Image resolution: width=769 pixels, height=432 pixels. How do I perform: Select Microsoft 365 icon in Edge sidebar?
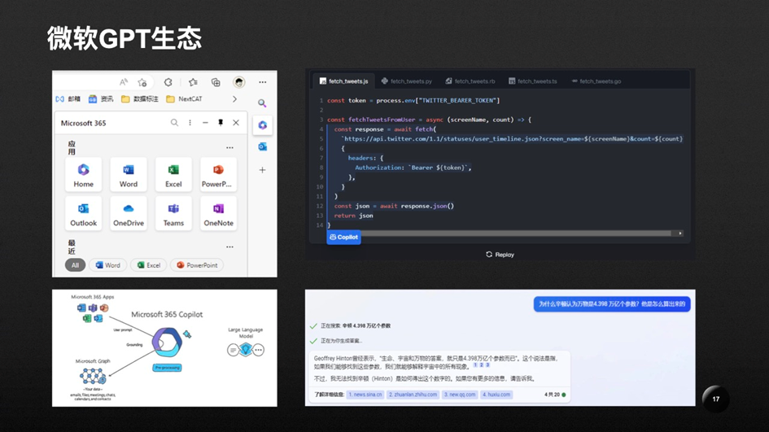click(x=262, y=125)
